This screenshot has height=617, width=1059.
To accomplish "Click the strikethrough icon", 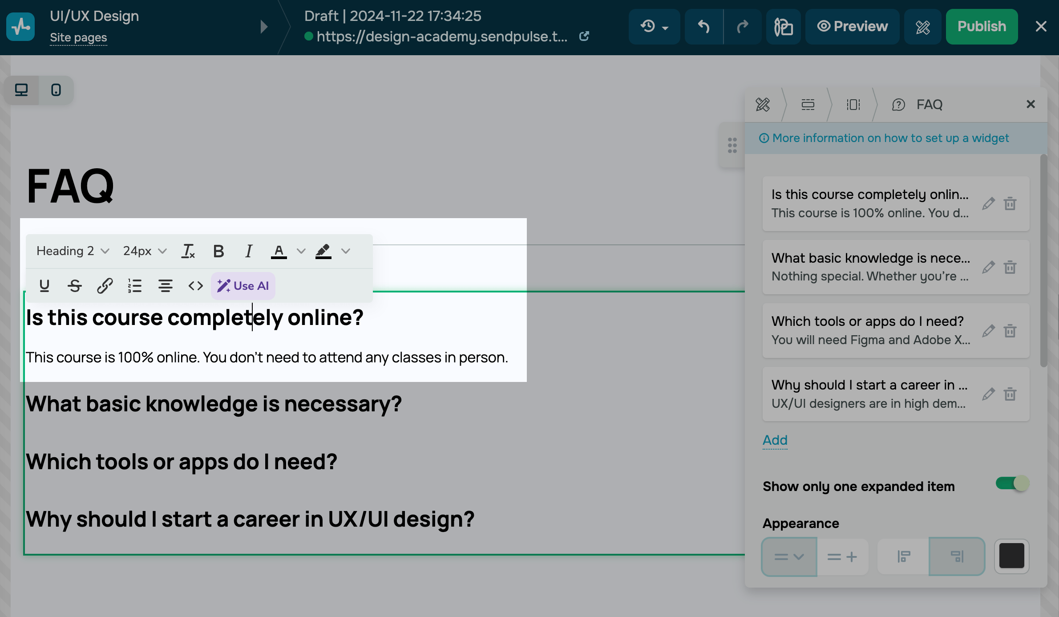I will [x=75, y=286].
